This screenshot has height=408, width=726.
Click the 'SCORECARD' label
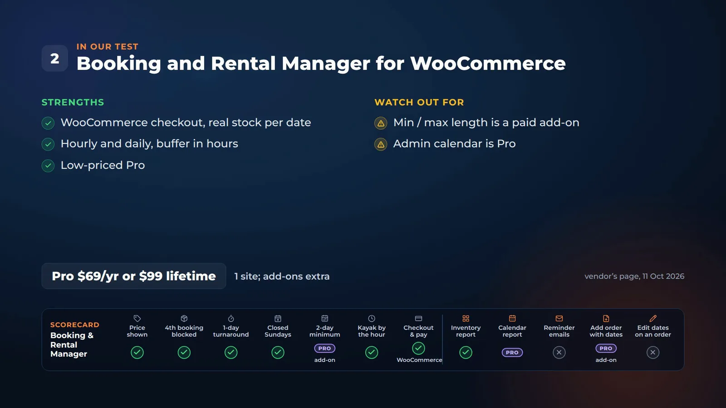pos(75,325)
